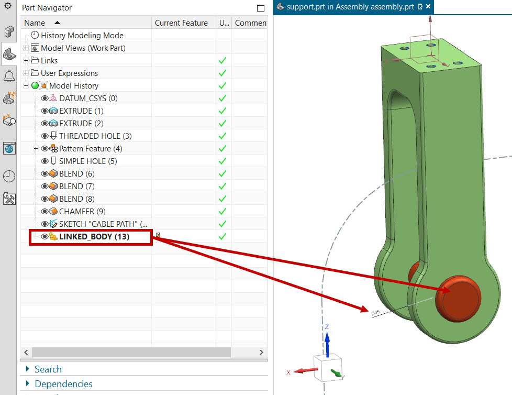Screen dimensions: 512x395
Task: Open the Search section
Action: click(x=48, y=369)
